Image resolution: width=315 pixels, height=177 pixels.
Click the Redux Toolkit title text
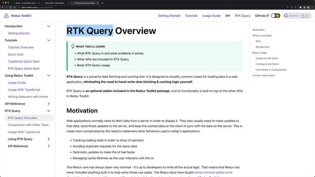(x=21, y=16)
